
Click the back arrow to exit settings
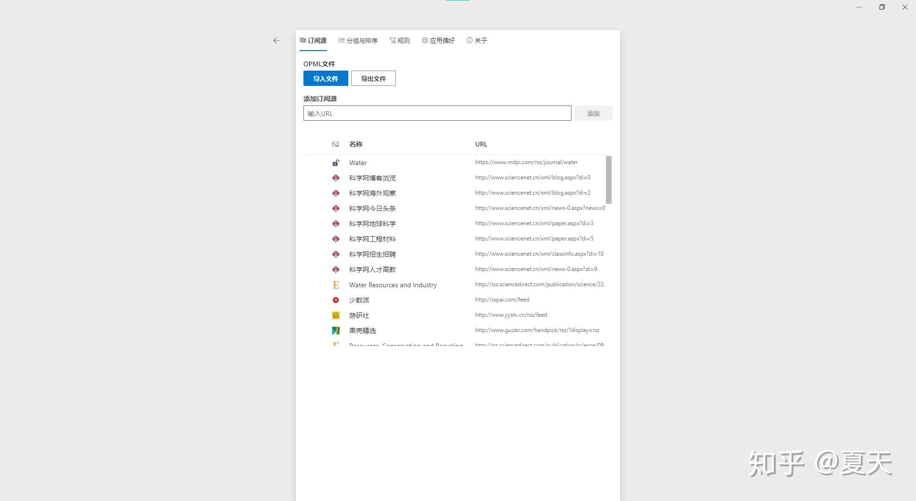coord(277,41)
